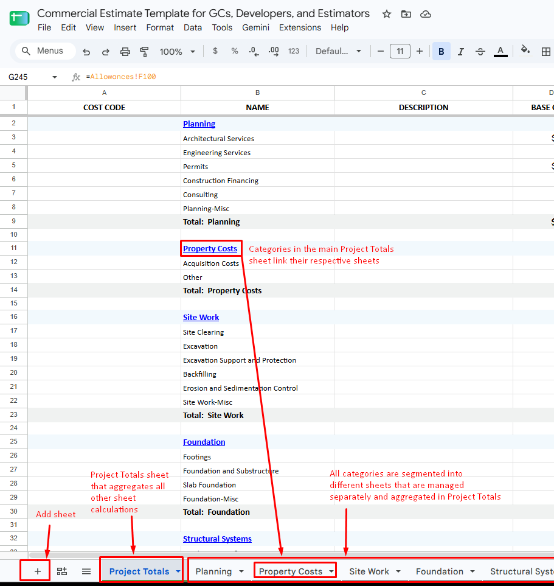
Task: Check the cloud save status icon
Action: [x=426, y=14]
